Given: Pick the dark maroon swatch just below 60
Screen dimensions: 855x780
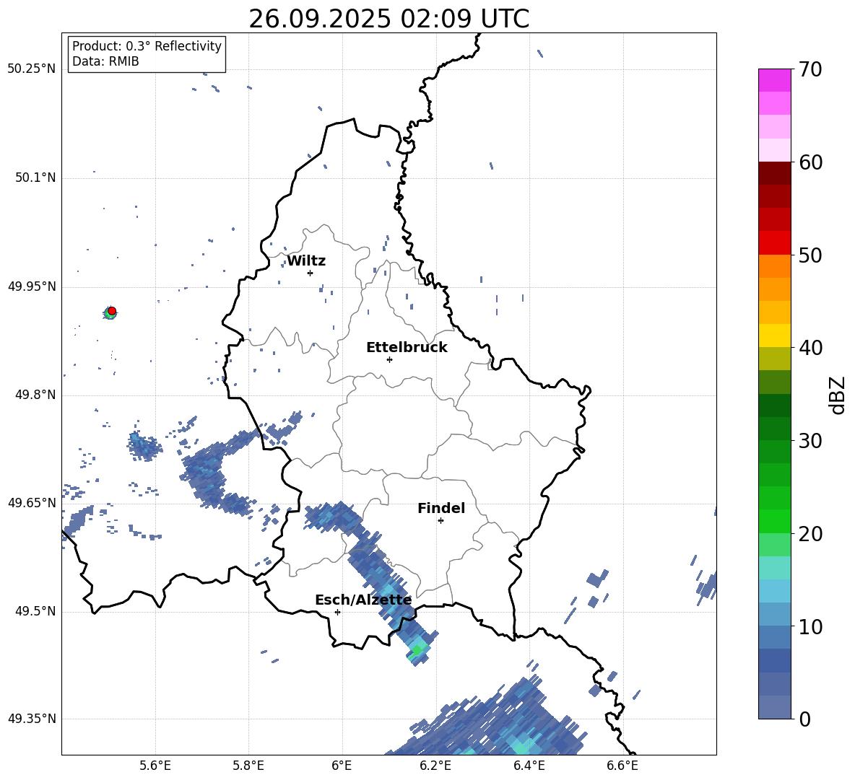Looking at the screenshot, I should point(774,173).
